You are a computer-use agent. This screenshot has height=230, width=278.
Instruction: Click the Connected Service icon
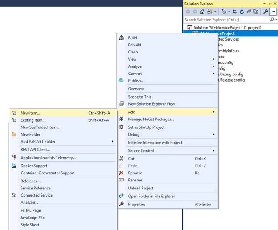(14, 195)
